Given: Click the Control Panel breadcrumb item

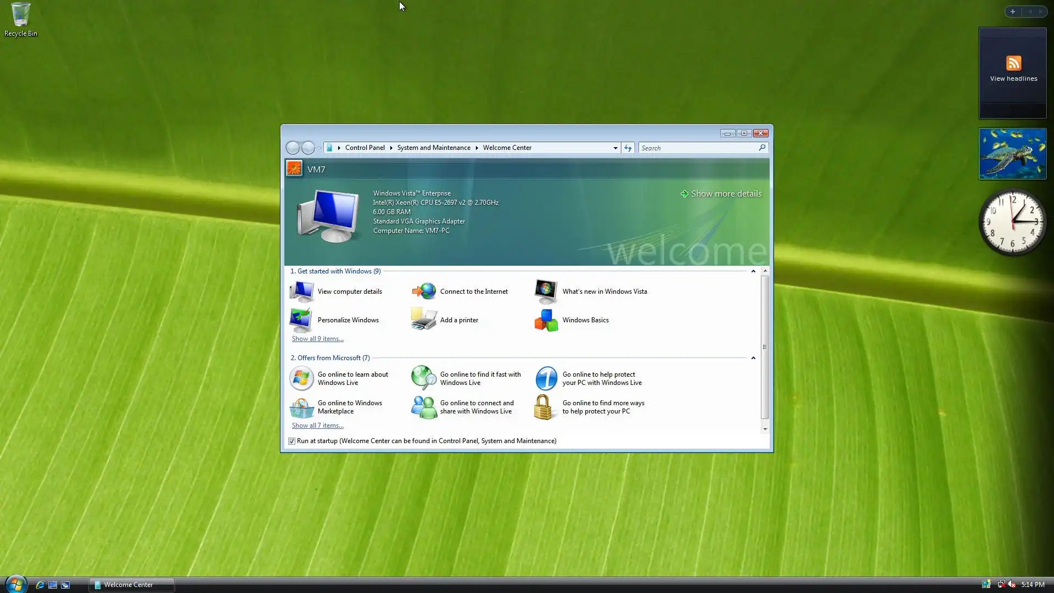Looking at the screenshot, I should pyautogui.click(x=365, y=148).
